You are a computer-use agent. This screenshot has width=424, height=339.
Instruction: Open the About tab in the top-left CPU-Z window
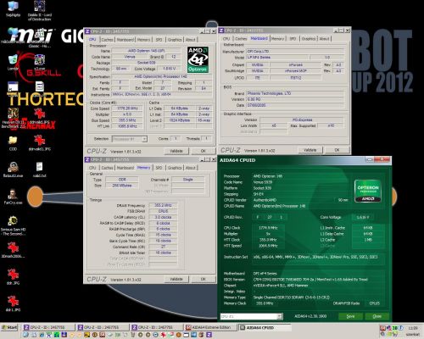coord(191,40)
